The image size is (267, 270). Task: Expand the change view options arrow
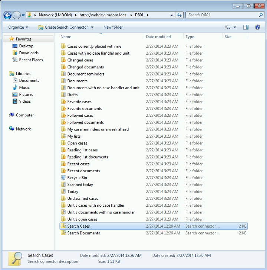235,27
